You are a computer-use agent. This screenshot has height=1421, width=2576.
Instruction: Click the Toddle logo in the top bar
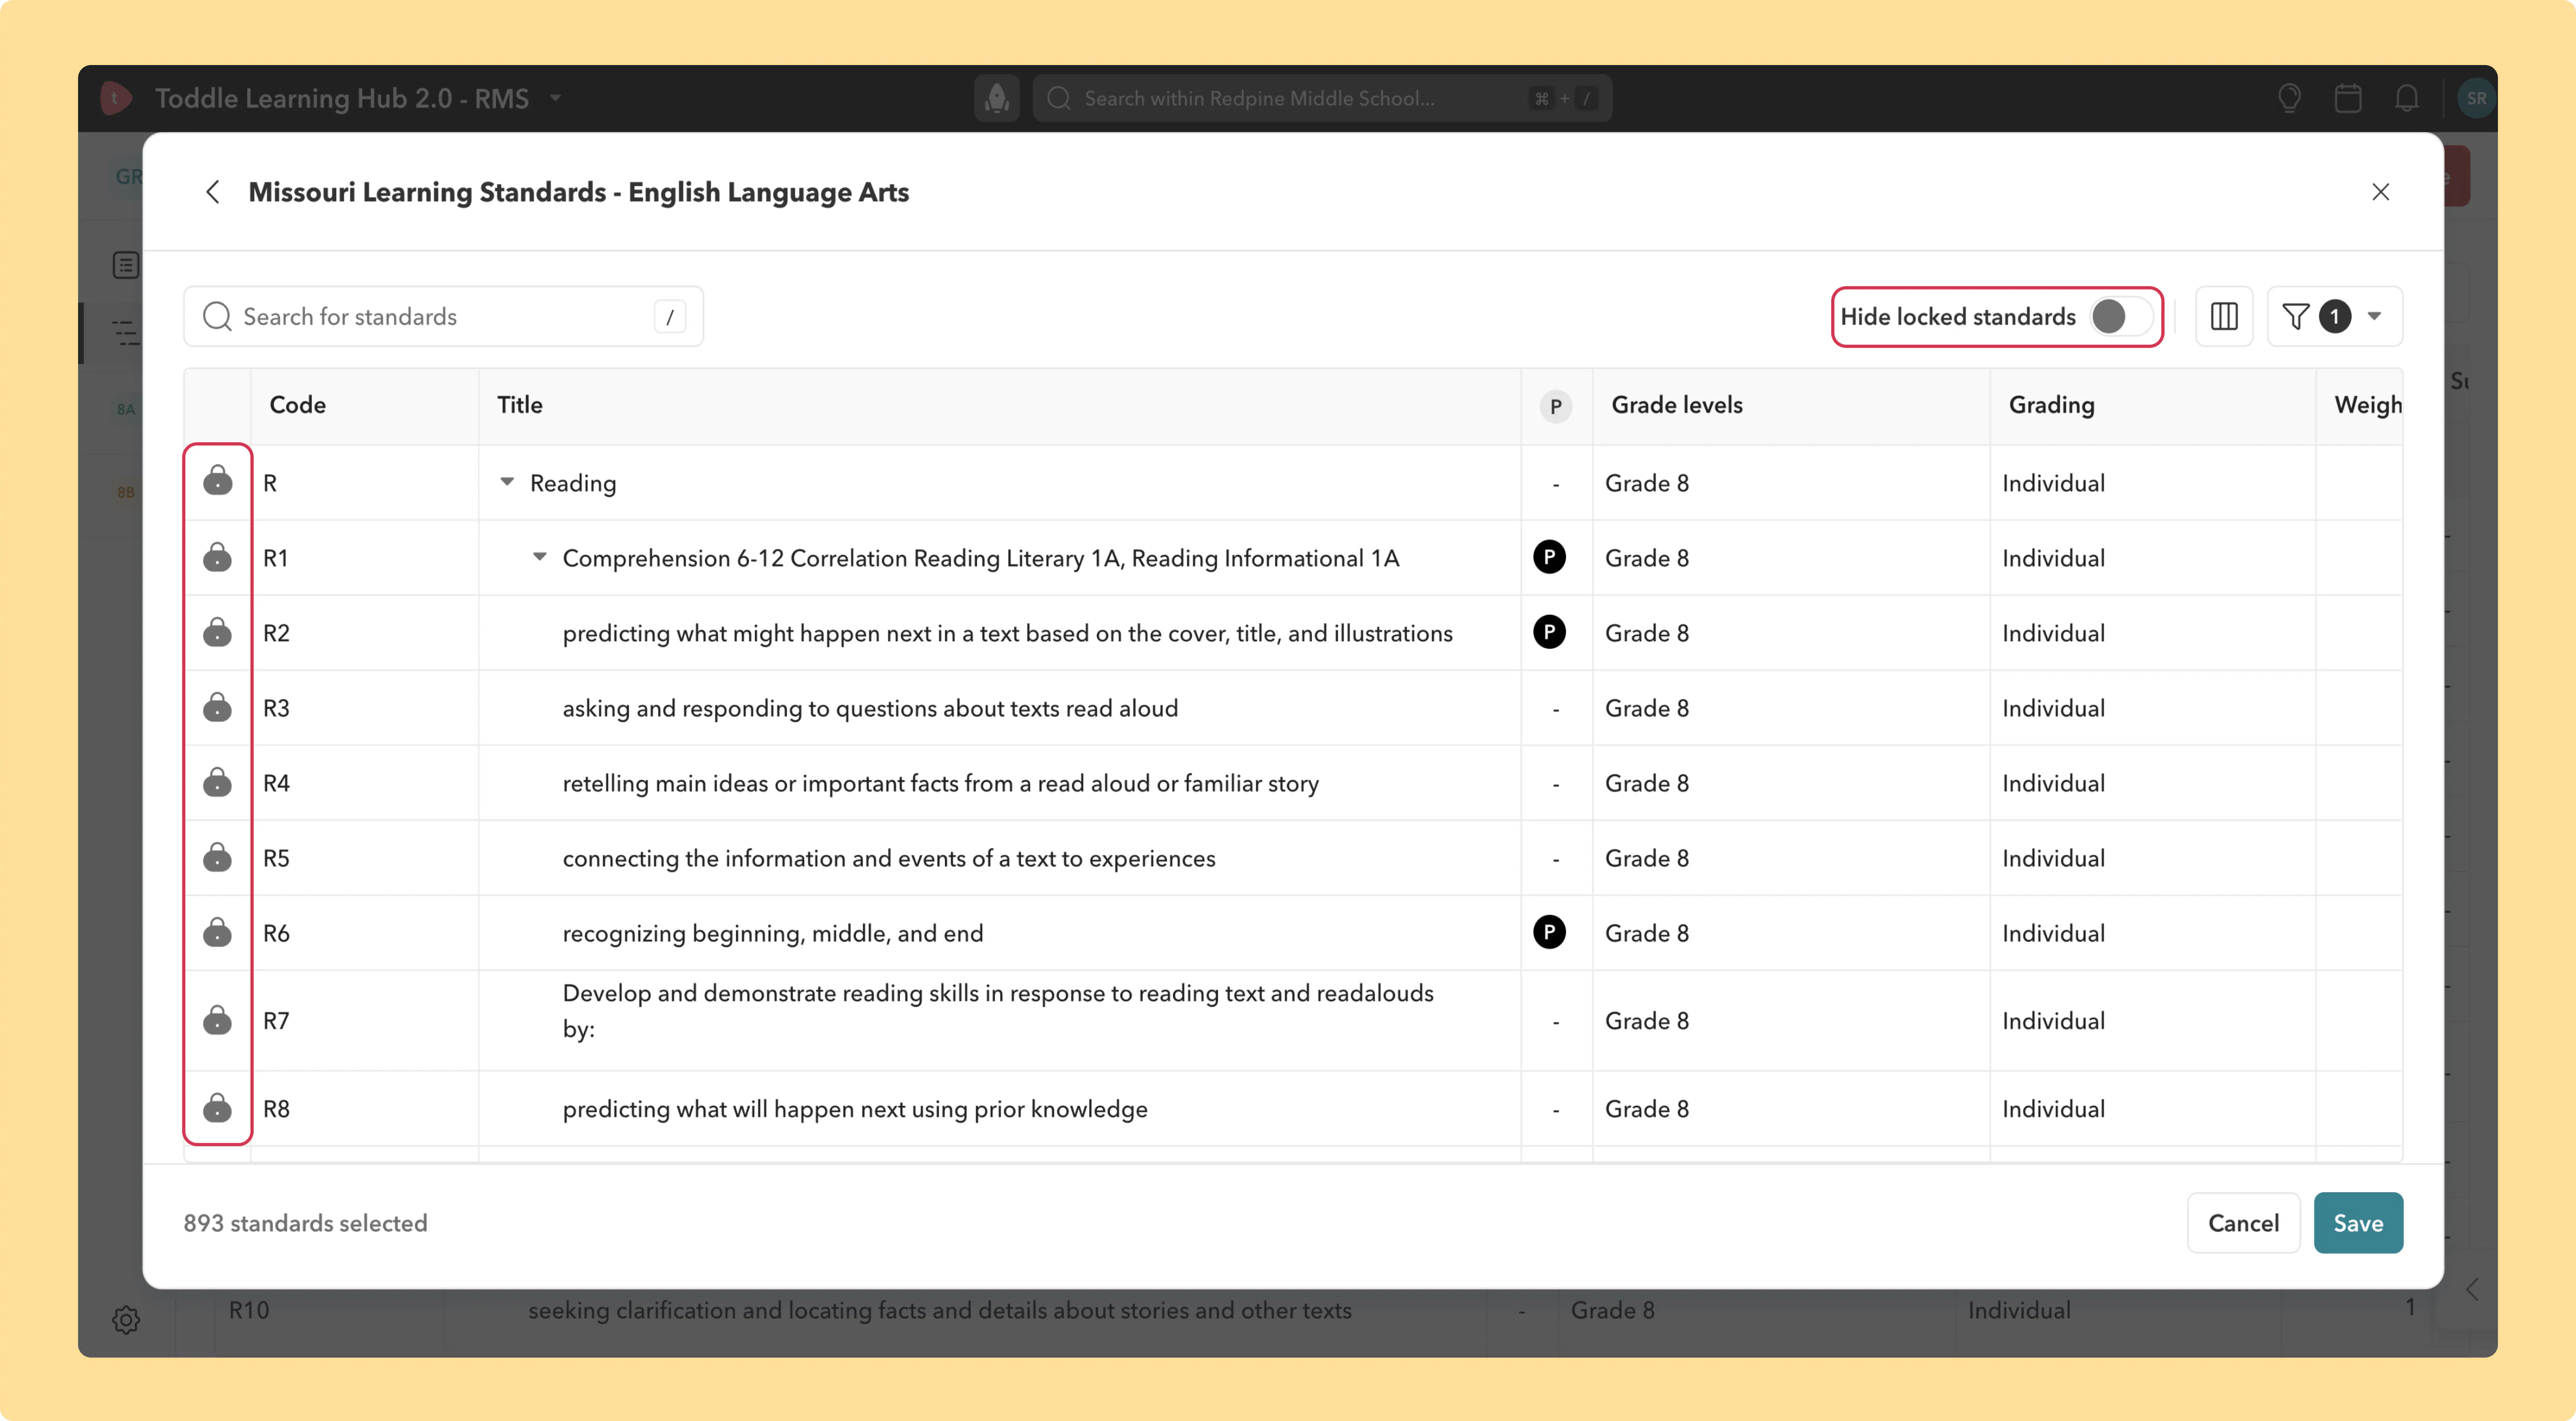click(x=116, y=98)
